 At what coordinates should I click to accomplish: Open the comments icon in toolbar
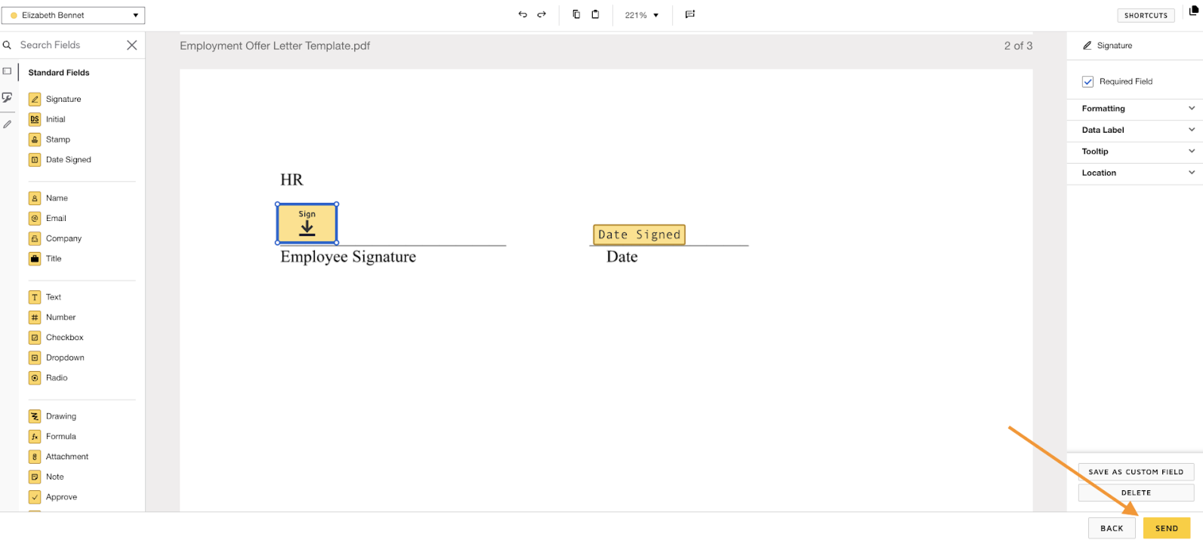pyautogui.click(x=690, y=14)
